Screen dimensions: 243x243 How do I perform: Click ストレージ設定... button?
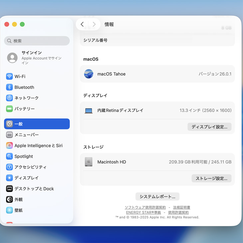pos(211,178)
